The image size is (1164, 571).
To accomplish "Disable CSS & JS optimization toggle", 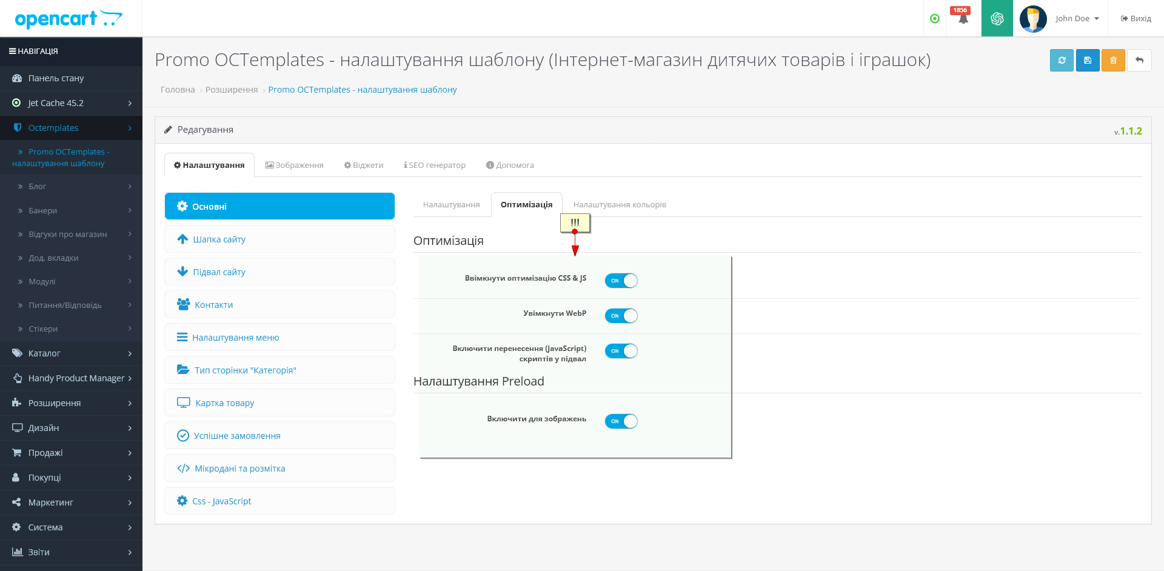I will pyautogui.click(x=621, y=281).
